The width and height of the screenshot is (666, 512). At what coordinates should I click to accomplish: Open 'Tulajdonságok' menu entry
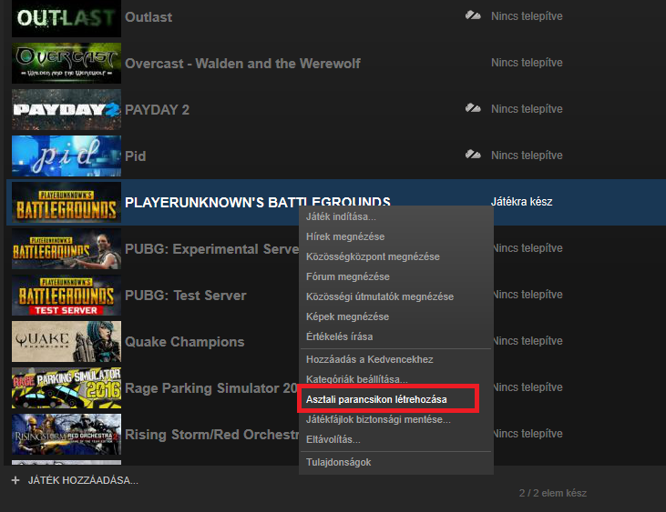click(339, 462)
